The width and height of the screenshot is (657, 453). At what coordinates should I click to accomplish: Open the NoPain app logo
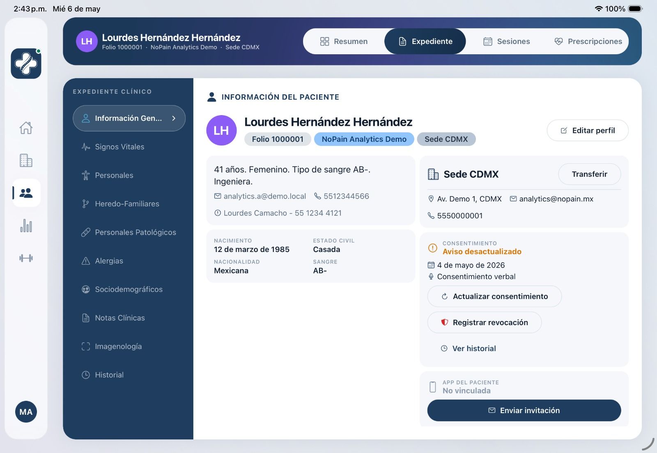tap(26, 64)
